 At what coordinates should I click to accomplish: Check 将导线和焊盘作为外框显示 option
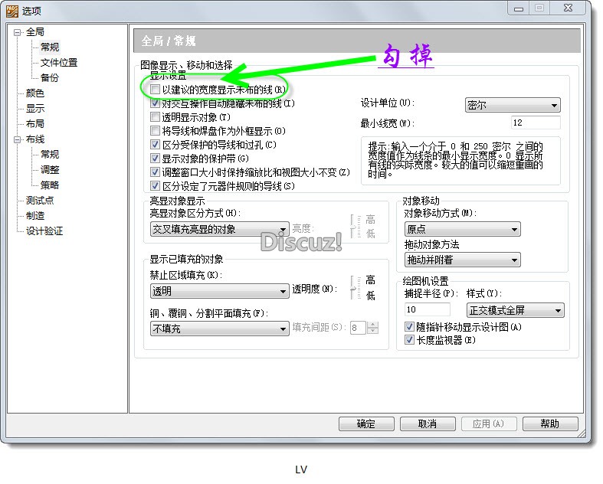click(155, 131)
